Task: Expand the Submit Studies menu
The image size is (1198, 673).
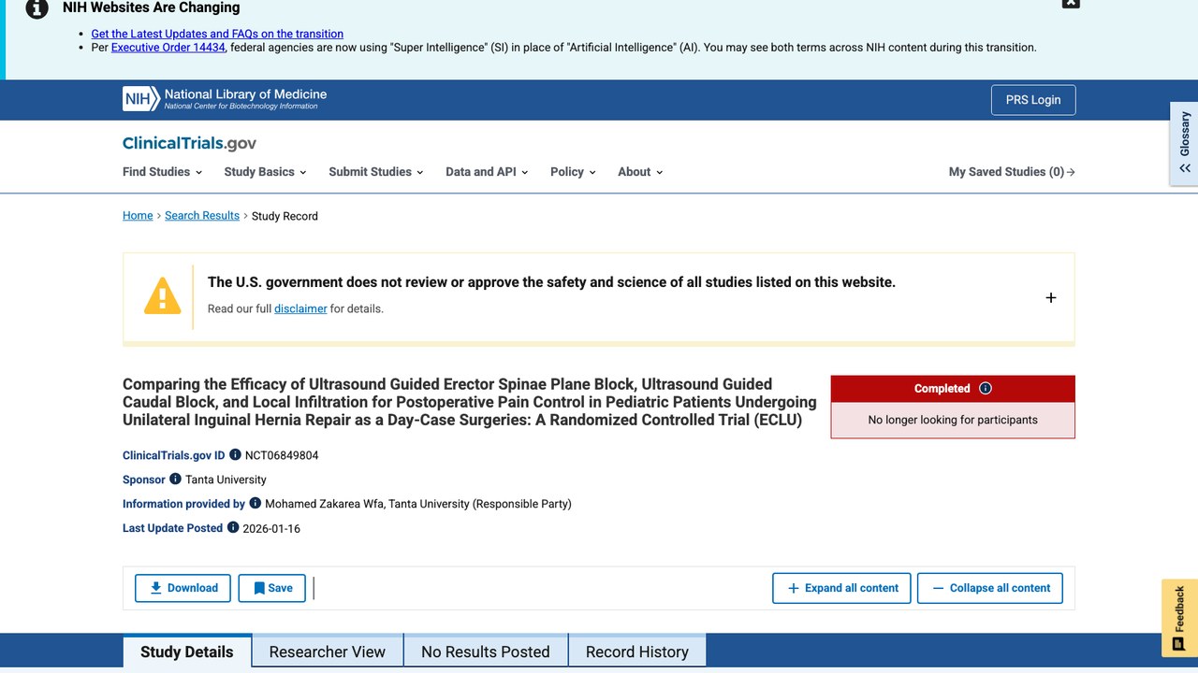Action: pos(376,172)
